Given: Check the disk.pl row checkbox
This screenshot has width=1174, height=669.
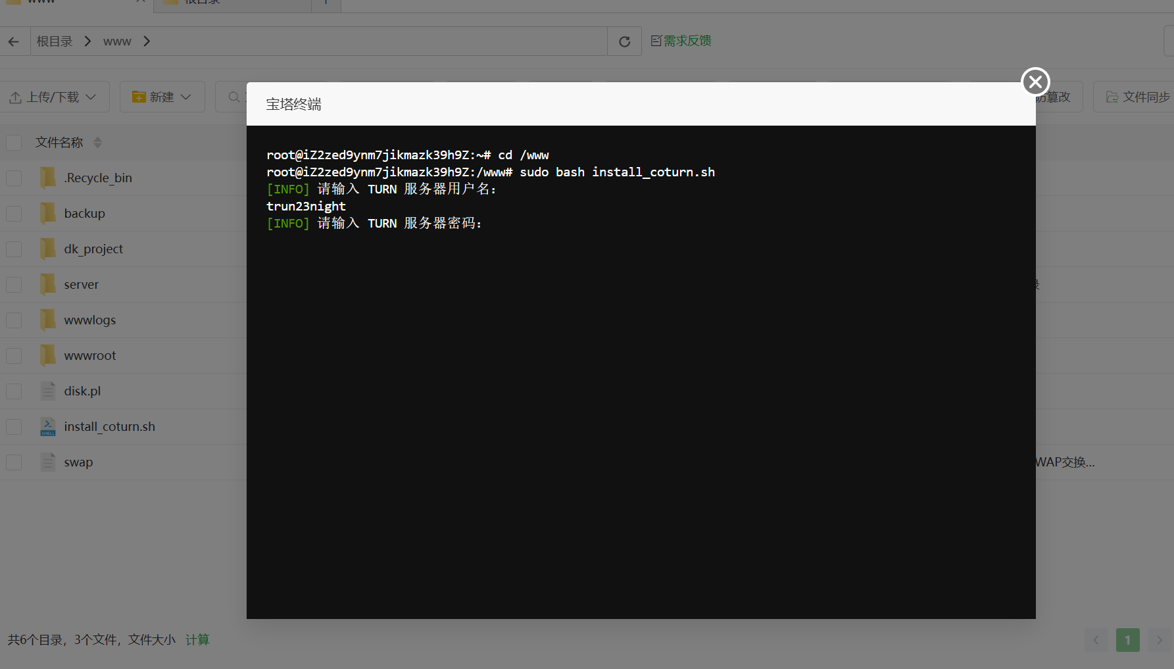Looking at the screenshot, I should coord(14,391).
